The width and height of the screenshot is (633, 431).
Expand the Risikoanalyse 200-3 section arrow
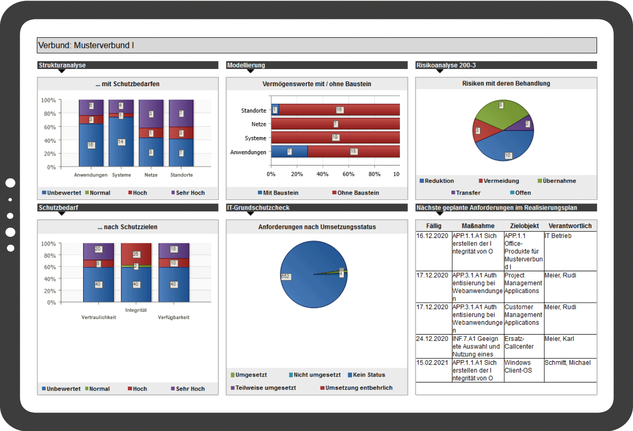tap(440, 71)
